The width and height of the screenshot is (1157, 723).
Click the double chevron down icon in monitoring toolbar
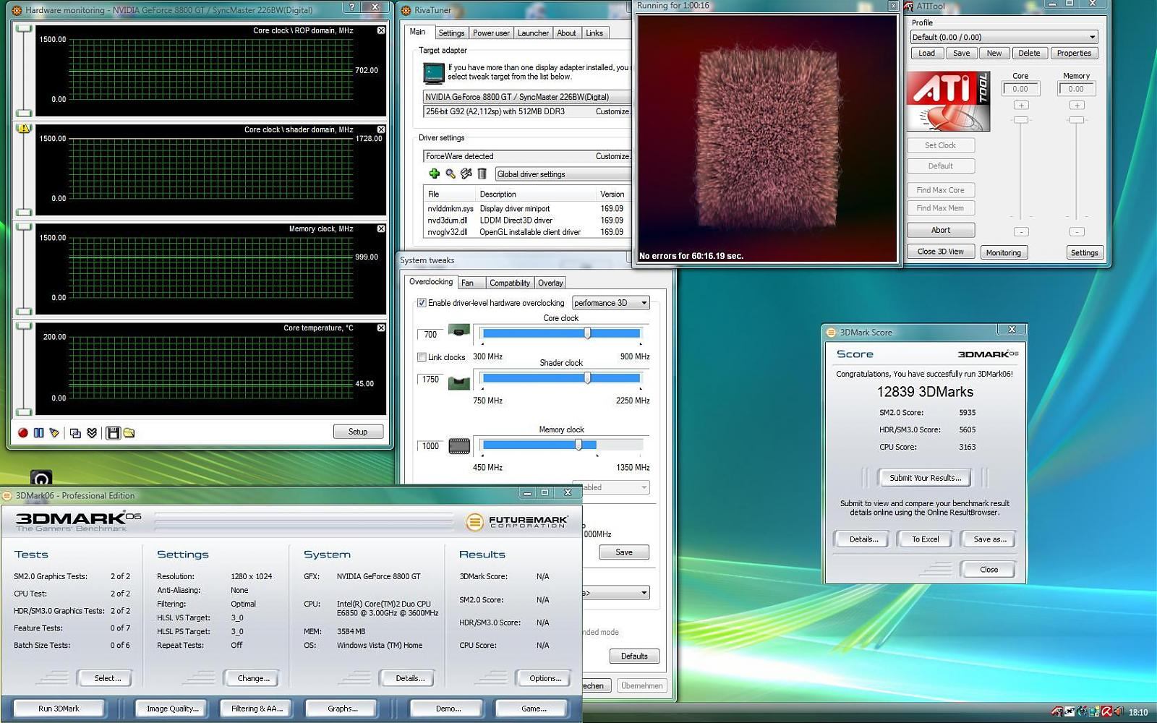click(92, 432)
